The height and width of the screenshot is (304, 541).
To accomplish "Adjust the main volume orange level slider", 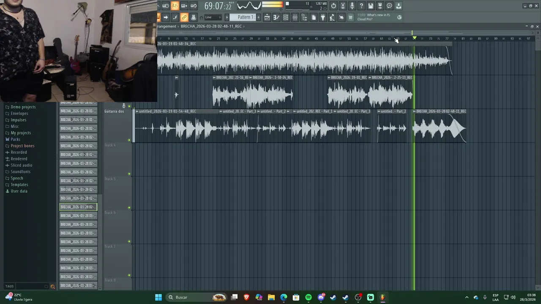I will tap(273, 5).
